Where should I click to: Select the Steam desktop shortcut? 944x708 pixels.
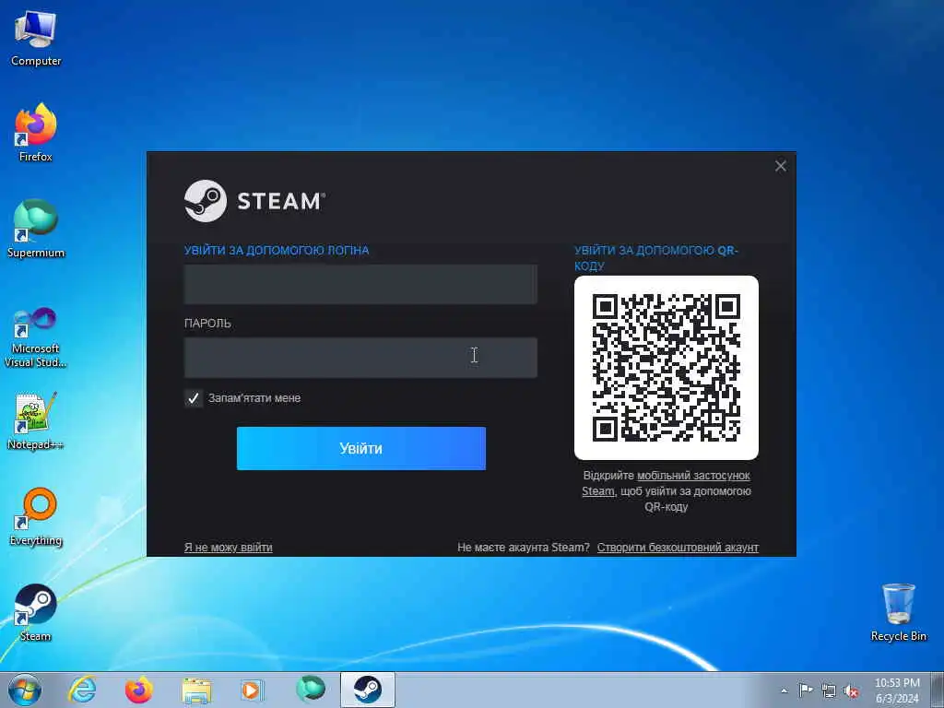36,612
